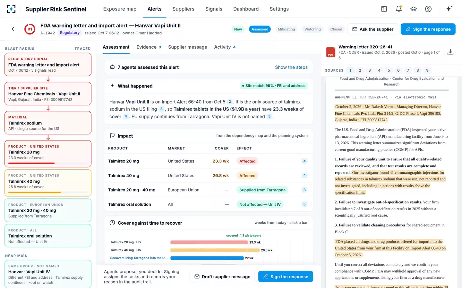Set alert status to Assessed
Screen dimensions: 462x288
[x=260, y=29]
